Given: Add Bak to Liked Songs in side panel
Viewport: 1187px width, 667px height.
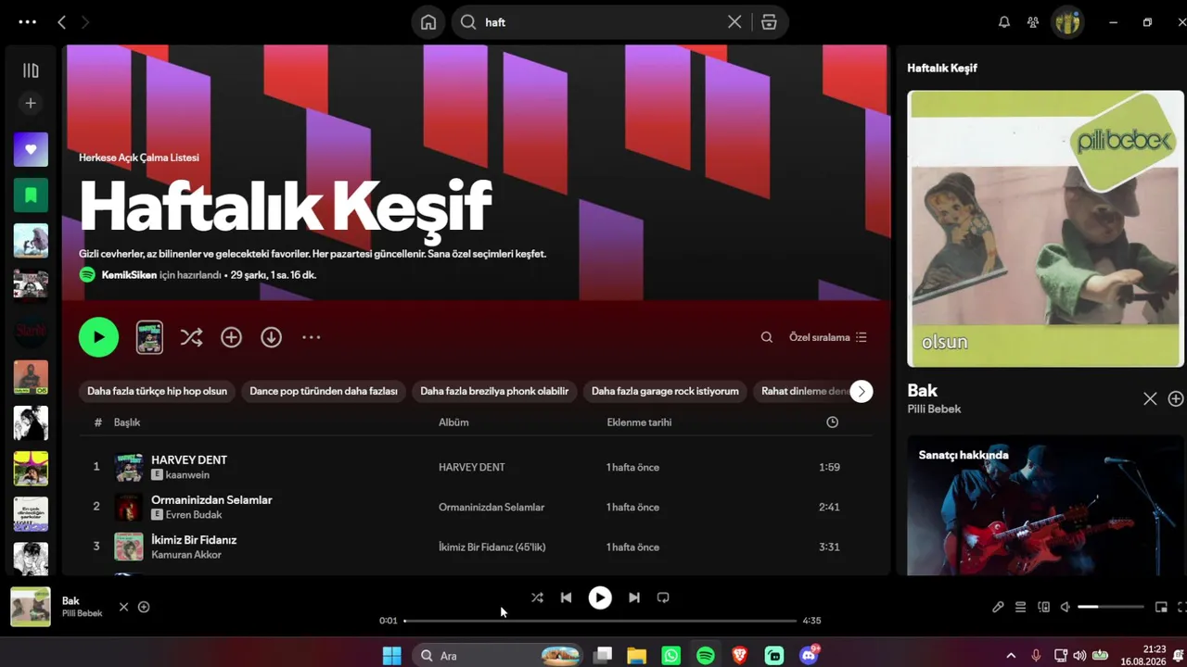Looking at the screenshot, I should click(1176, 398).
